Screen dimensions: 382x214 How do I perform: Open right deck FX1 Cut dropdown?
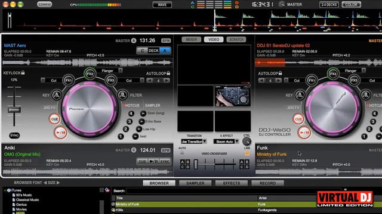point(286,80)
